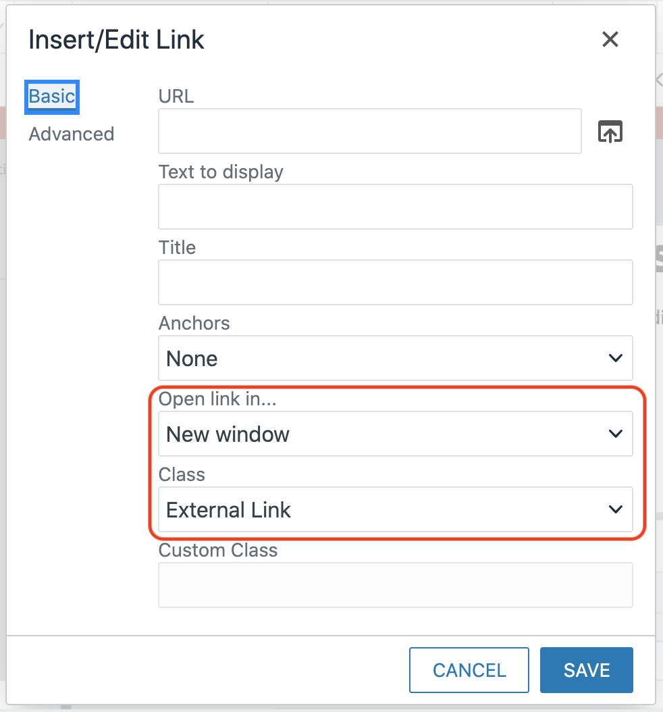Screen dimensions: 663x712
Task: Click the Custom Class input field
Action: (396, 585)
